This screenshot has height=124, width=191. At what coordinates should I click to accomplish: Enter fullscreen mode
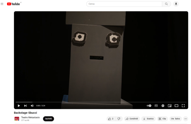tap(183, 106)
